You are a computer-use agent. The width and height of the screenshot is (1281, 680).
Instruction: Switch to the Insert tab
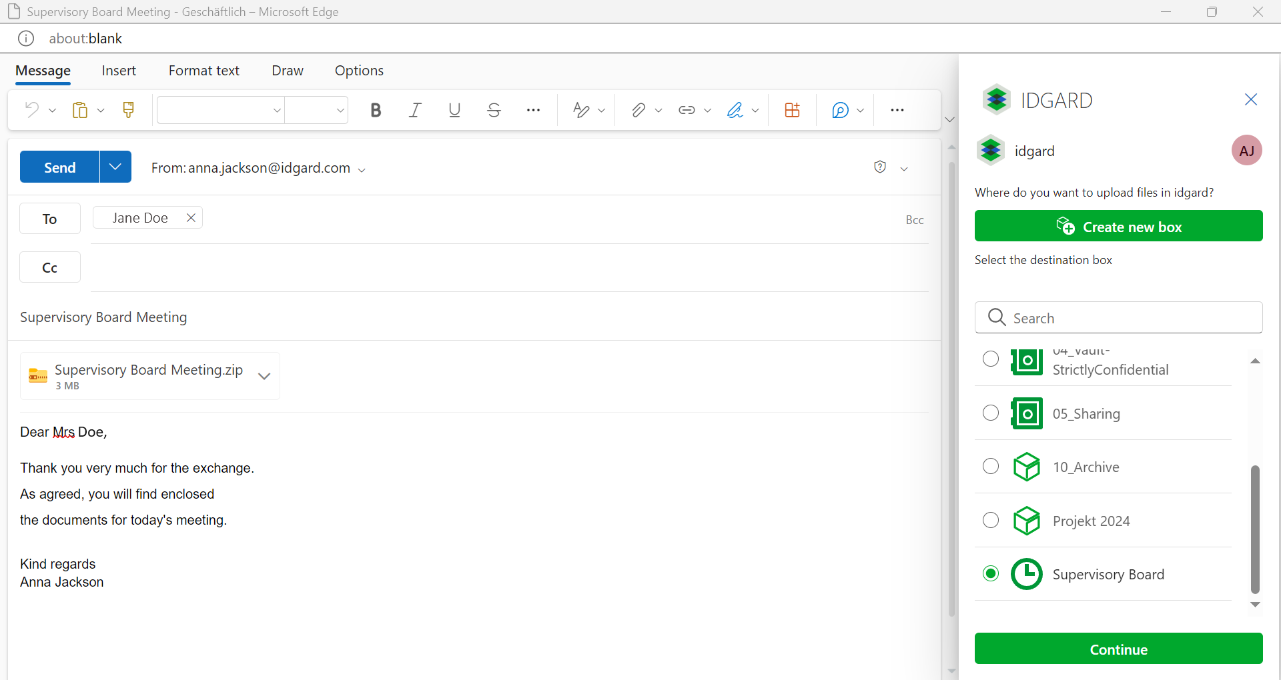pyautogui.click(x=119, y=71)
